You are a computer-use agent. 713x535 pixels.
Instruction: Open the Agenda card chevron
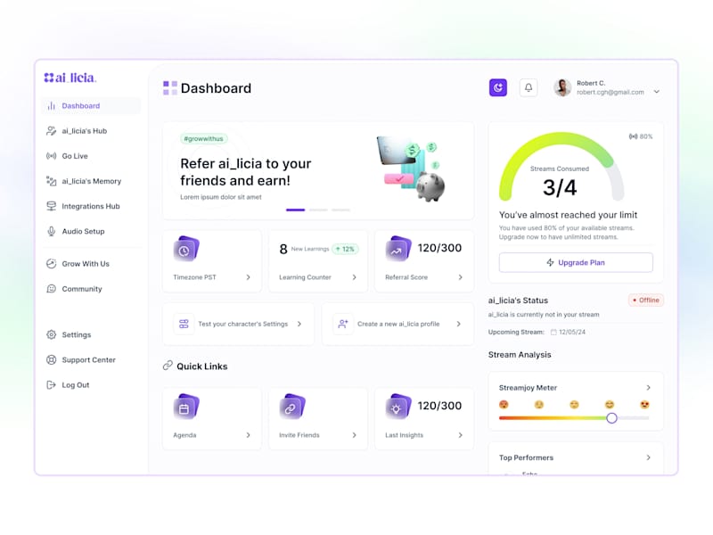(249, 435)
